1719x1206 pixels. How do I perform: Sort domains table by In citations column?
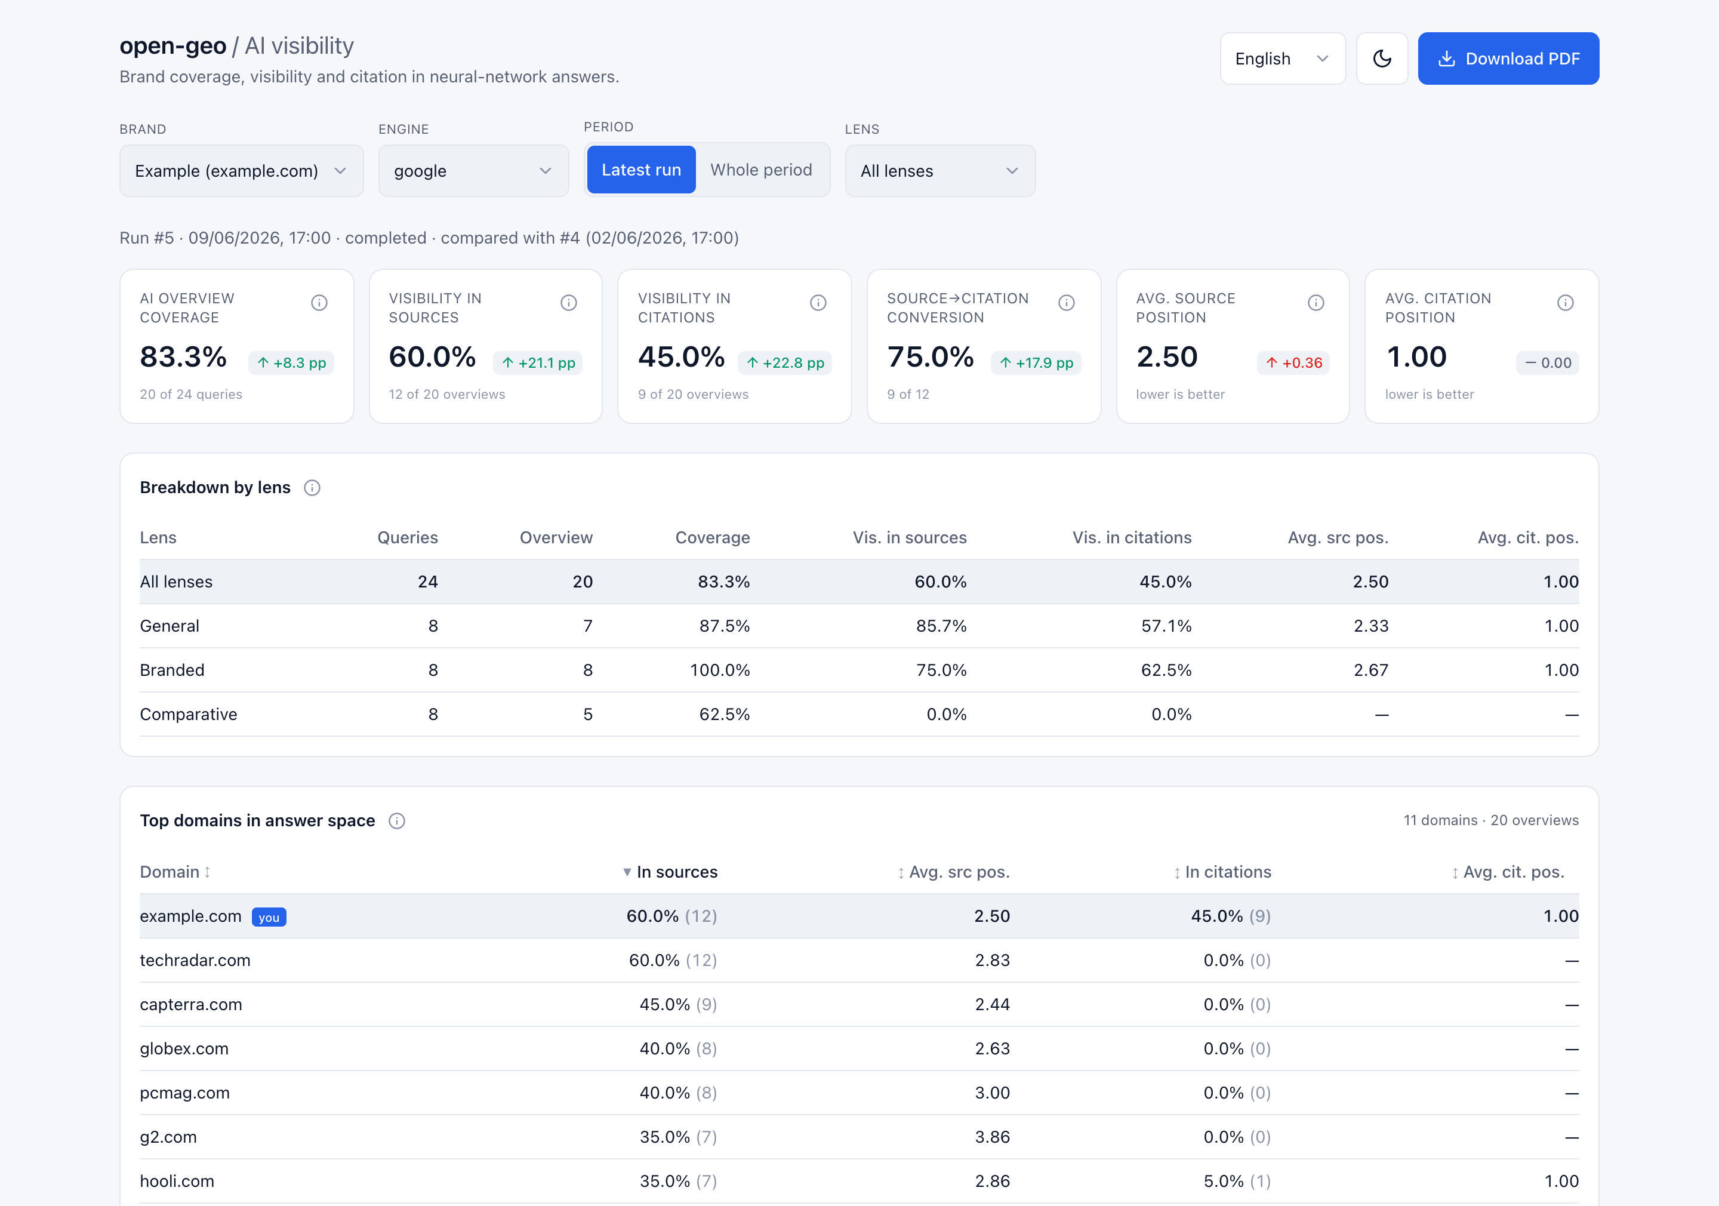pyautogui.click(x=1222, y=872)
